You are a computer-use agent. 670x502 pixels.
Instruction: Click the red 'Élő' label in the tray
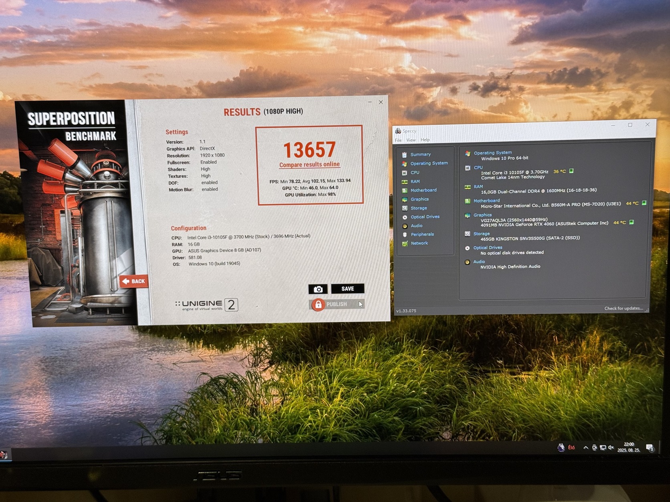pyautogui.click(x=571, y=448)
